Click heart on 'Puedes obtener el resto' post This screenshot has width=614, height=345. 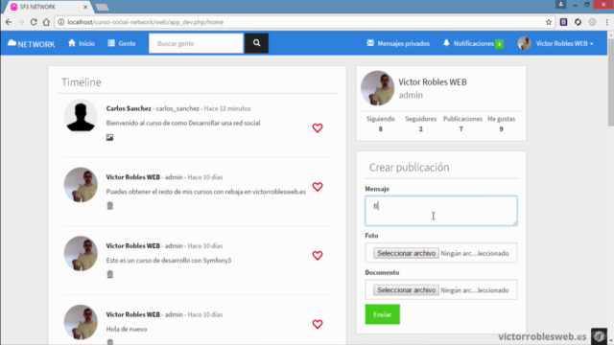[x=318, y=187]
